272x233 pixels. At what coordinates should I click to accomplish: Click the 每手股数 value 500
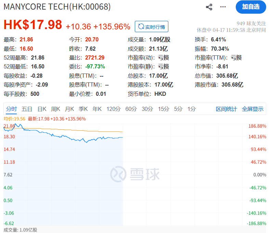pyautogui.click(x=35, y=94)
